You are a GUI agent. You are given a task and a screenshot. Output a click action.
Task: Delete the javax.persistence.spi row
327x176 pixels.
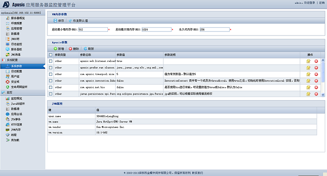click(316, 94)
